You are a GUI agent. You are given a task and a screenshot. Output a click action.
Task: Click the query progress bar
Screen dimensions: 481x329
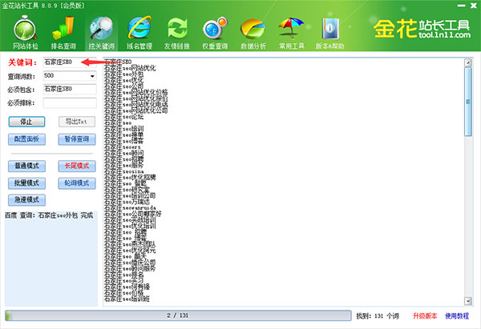pyautogui.click(x=178, y=315)
